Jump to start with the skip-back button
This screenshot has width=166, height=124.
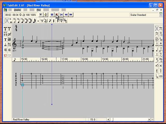(61, 15)
